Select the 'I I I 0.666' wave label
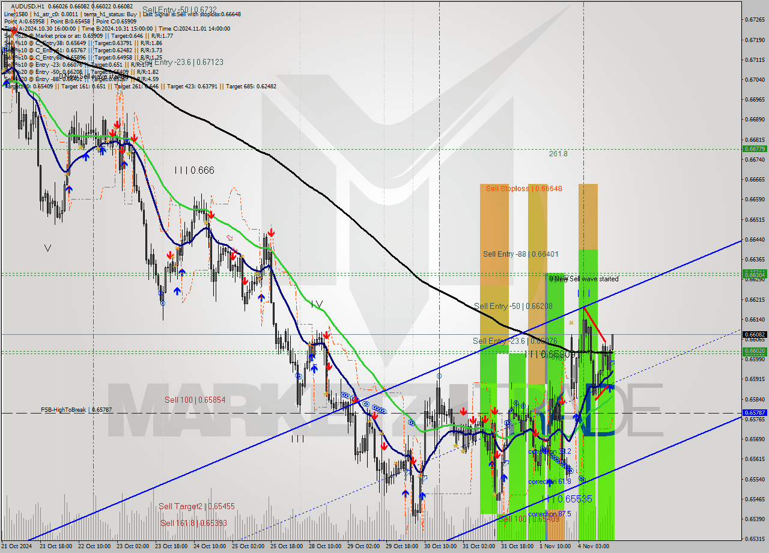Viewport: 769px width, 553px height. [194, 171]
